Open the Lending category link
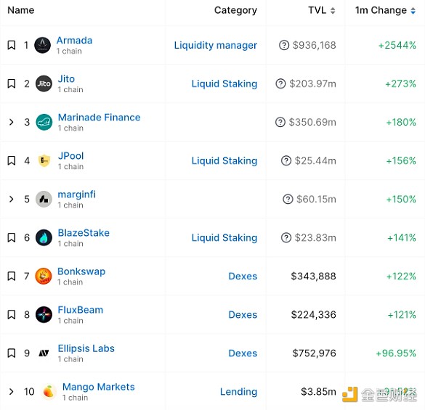Screen dimensions: 425x410 coord(238,392)
